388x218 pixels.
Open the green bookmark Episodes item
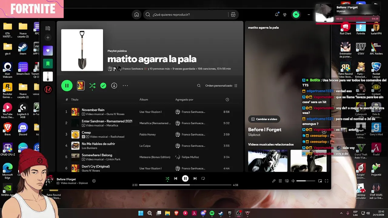(x=48, y=64)
